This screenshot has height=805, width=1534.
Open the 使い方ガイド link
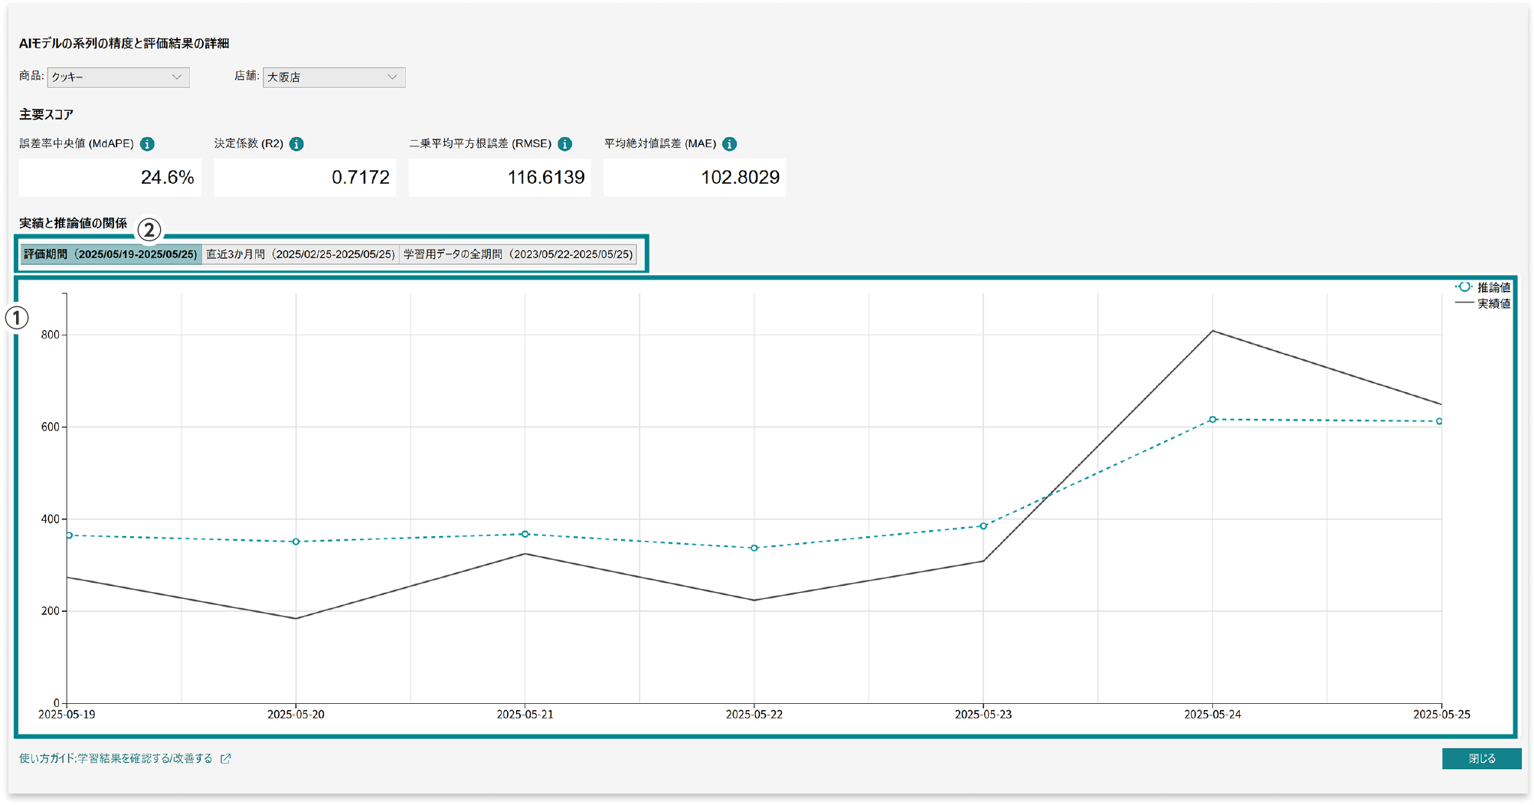[x=116, y=758]
